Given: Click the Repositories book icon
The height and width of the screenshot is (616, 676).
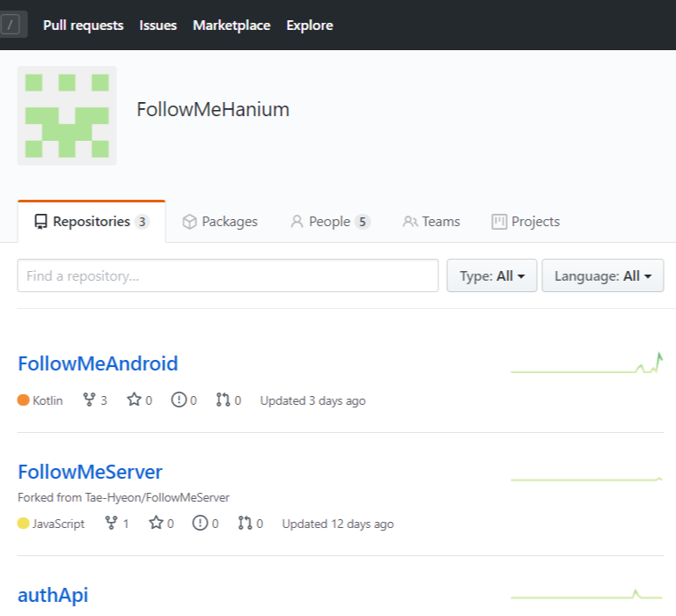Looking at the screenshot, I should pos(41,222).
